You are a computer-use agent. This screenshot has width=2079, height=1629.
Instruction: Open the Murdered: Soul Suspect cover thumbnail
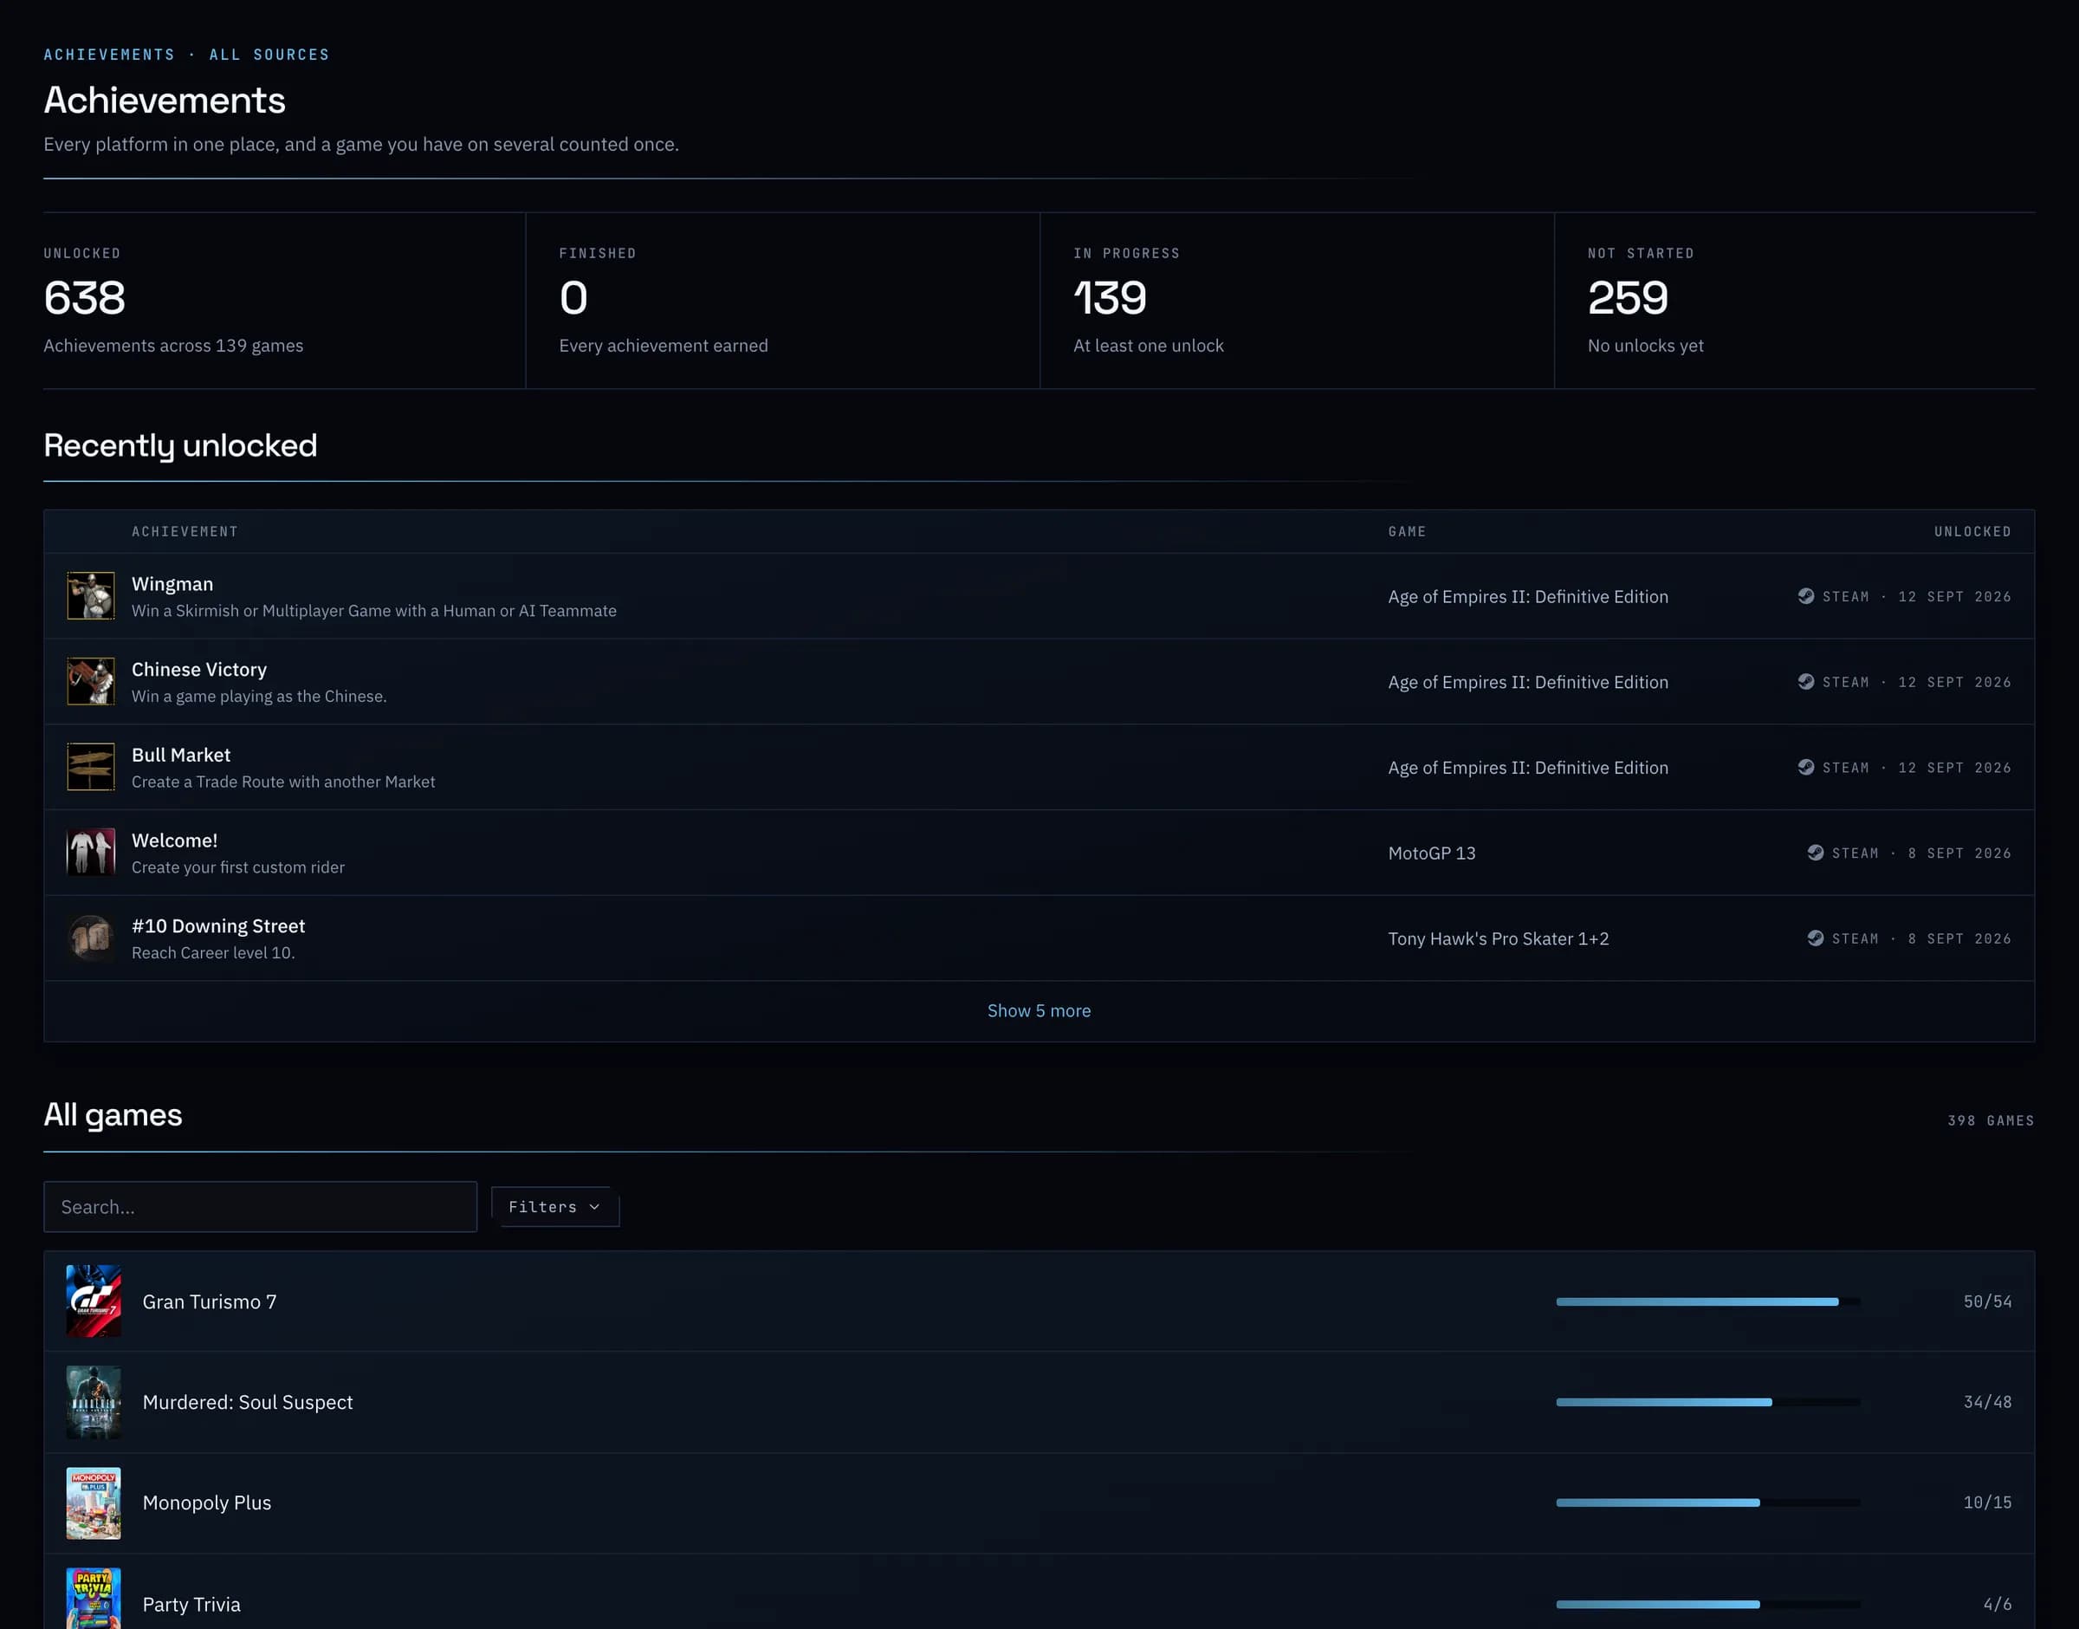(x=94, y=1402)
